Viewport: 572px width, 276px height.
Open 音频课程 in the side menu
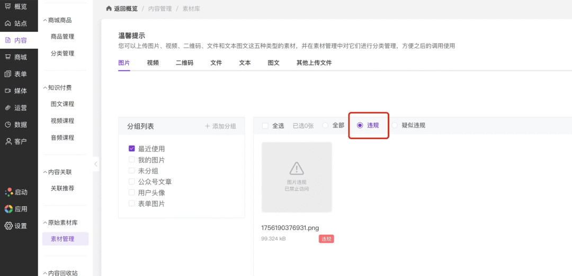62,137
